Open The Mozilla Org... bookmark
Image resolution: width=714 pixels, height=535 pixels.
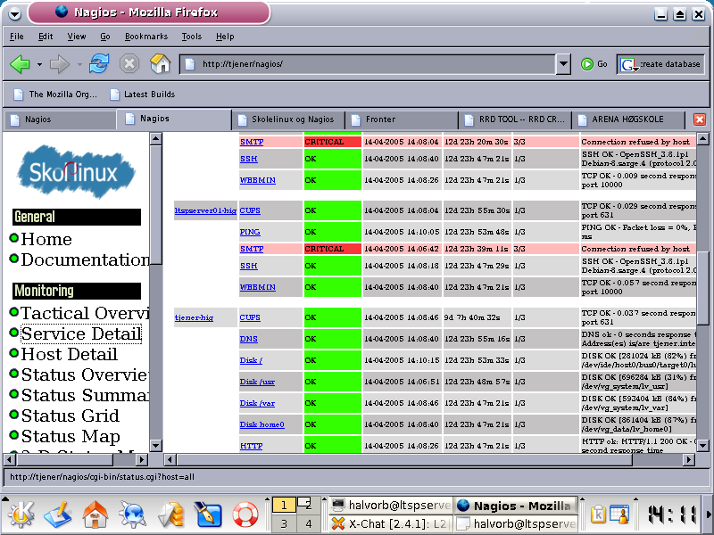[55, 95]
